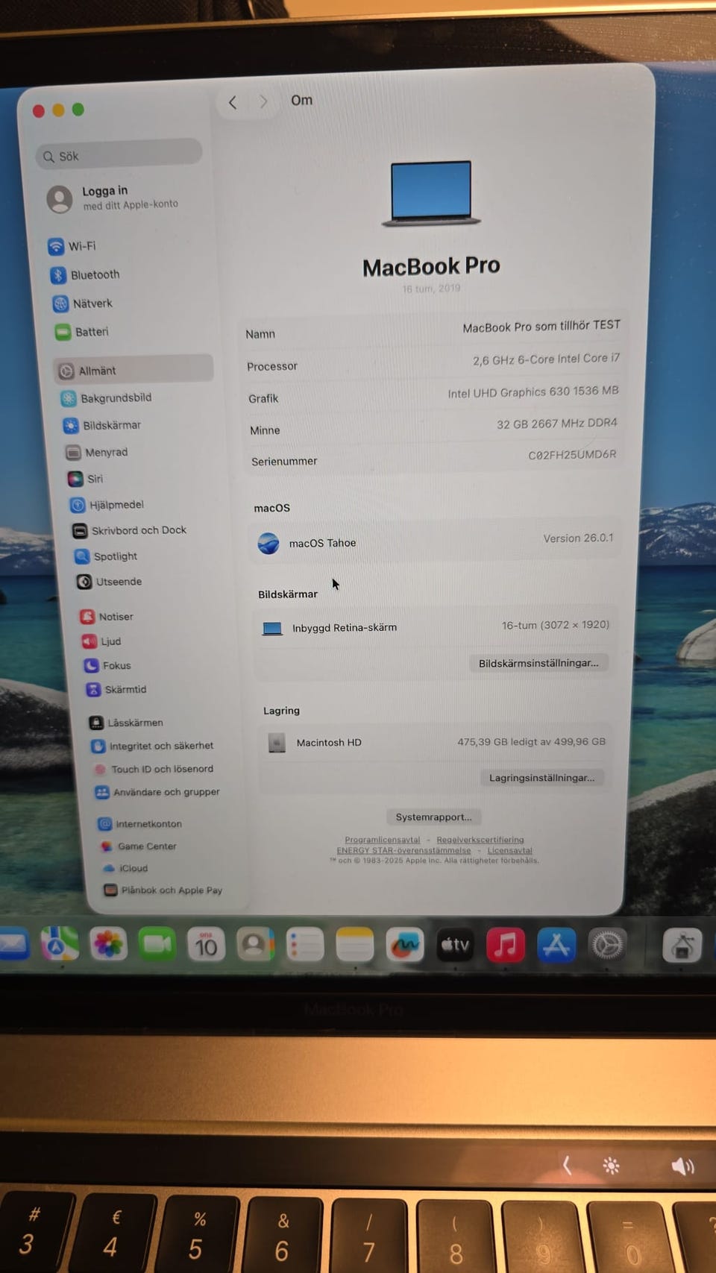
Task: Select the Menyrad sidebar item
Action: (x=97, y=452)
